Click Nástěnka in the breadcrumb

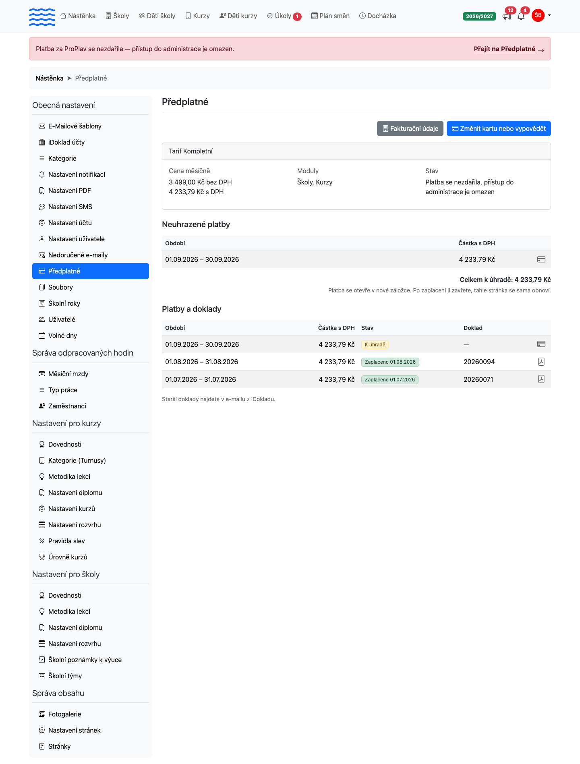point(50,78)
